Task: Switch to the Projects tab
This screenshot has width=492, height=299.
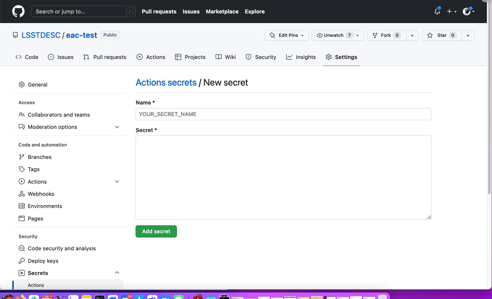Action: 190,57
